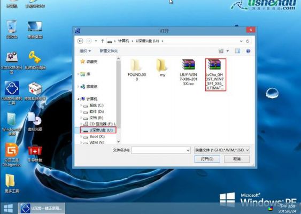
Task: Select the CD 驱动器 (F:) entry
Action: pyautogui.click(x=99, y=124)
